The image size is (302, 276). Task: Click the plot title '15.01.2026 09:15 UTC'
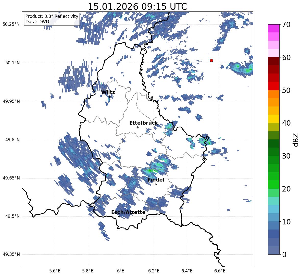137,7
